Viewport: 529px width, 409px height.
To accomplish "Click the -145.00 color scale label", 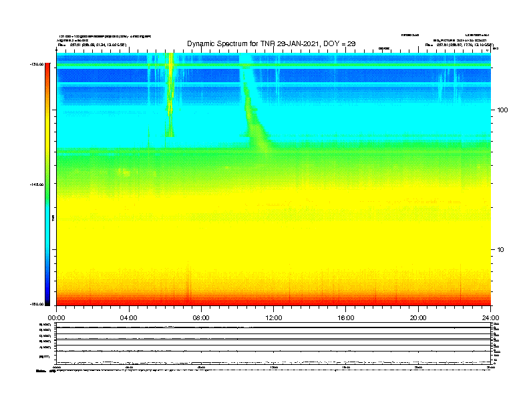I will coord(37,184).
